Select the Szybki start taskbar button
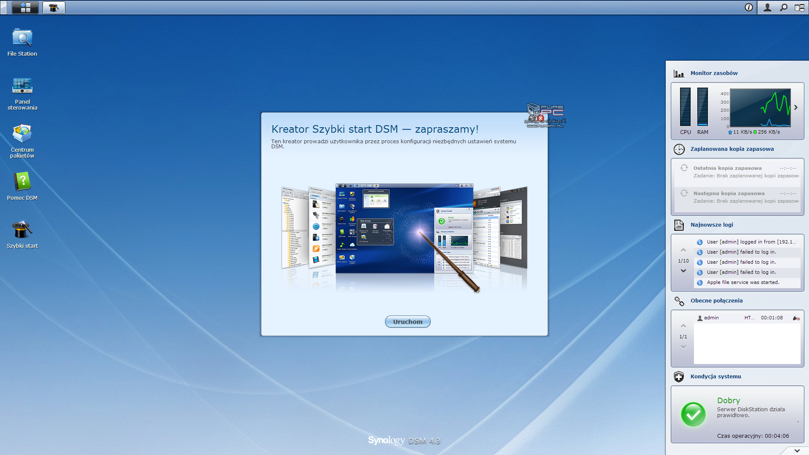 (x=54, y=7)
